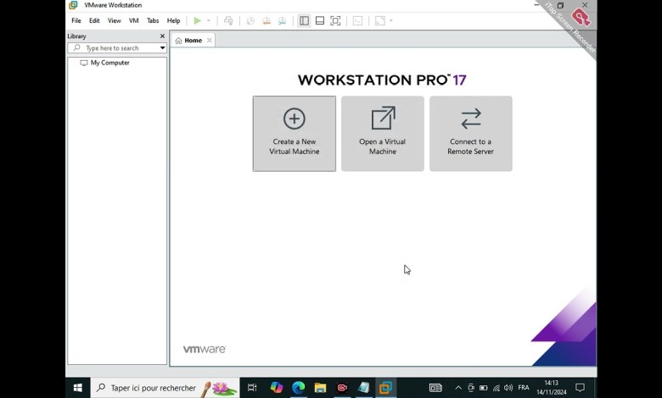The height and width of the screenshot is (398, 662).
Task: Close the Library panel
Action: [162, 36]
